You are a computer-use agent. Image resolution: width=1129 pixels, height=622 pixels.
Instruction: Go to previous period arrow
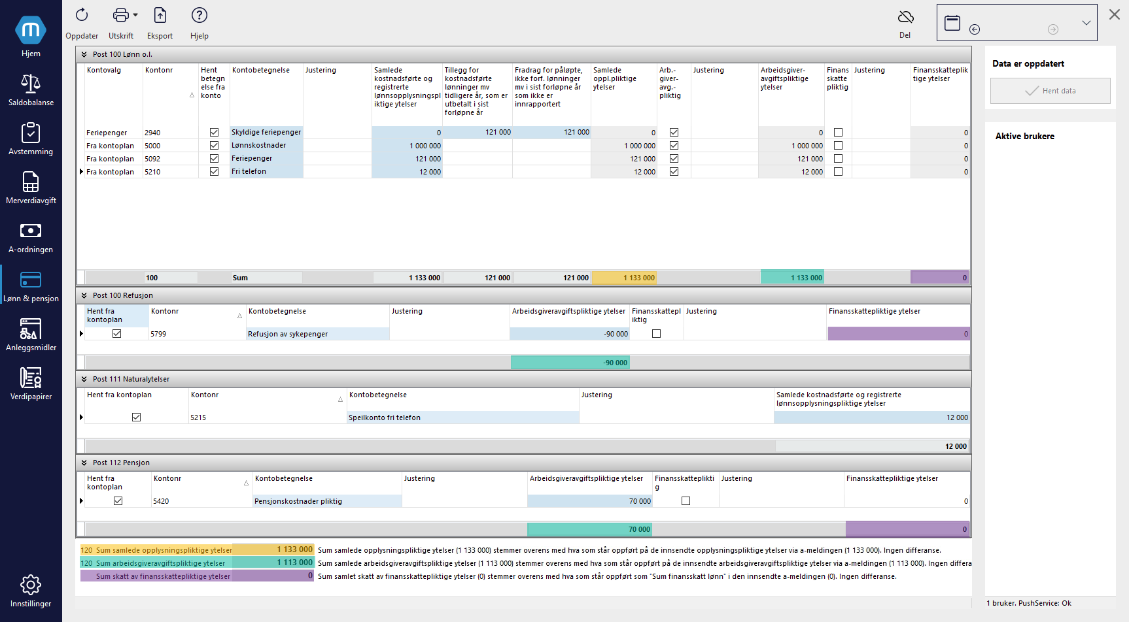click(x=975, y=29)
